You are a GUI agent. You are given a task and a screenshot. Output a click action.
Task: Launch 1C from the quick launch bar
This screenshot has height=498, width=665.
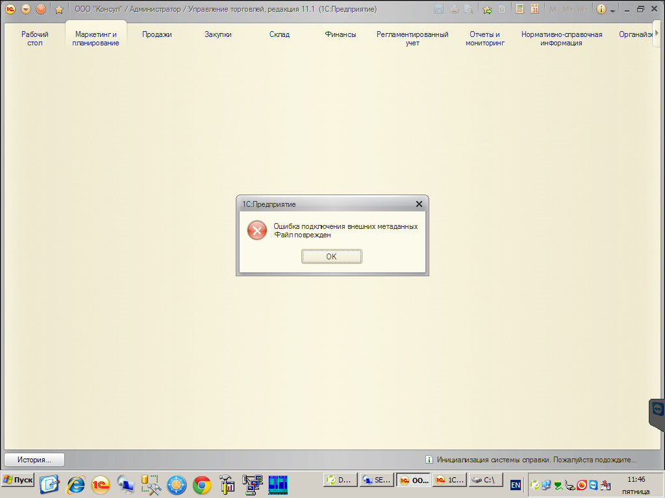[x=101, y=485]
